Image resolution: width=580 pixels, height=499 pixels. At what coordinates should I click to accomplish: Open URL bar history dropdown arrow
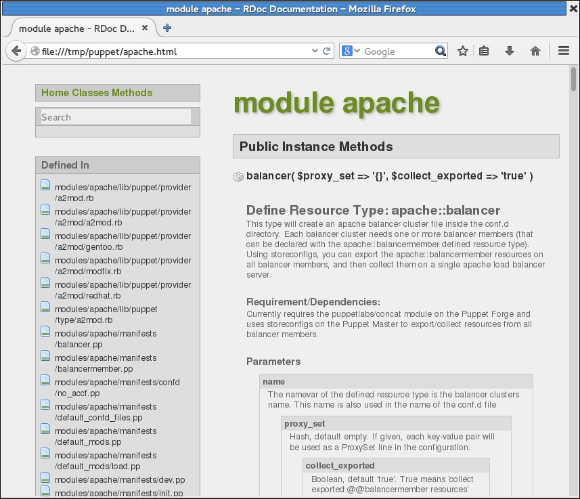tap(315, 51)
